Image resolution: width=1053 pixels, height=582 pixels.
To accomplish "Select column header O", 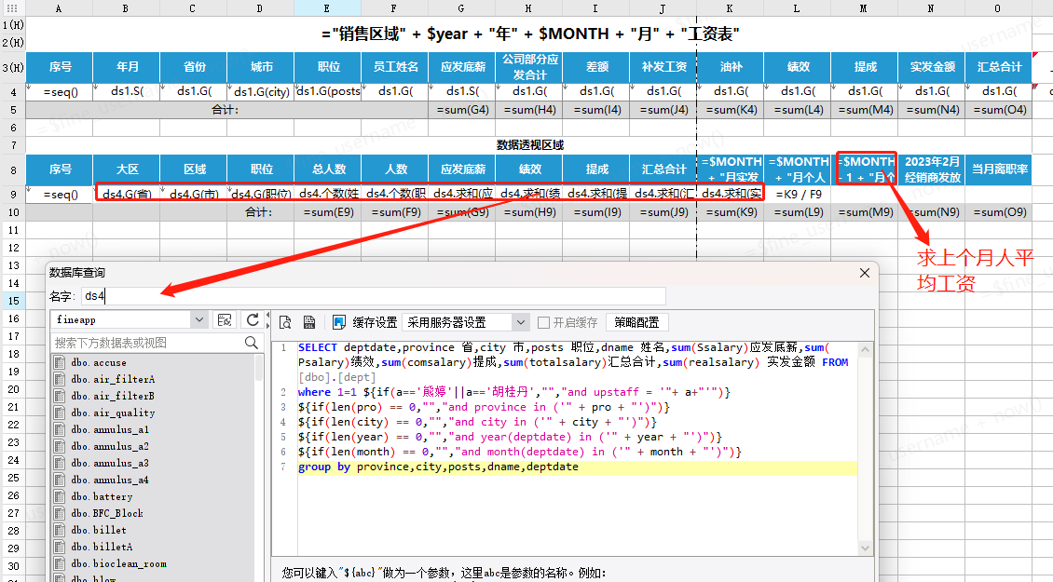I will coord(998,8).
